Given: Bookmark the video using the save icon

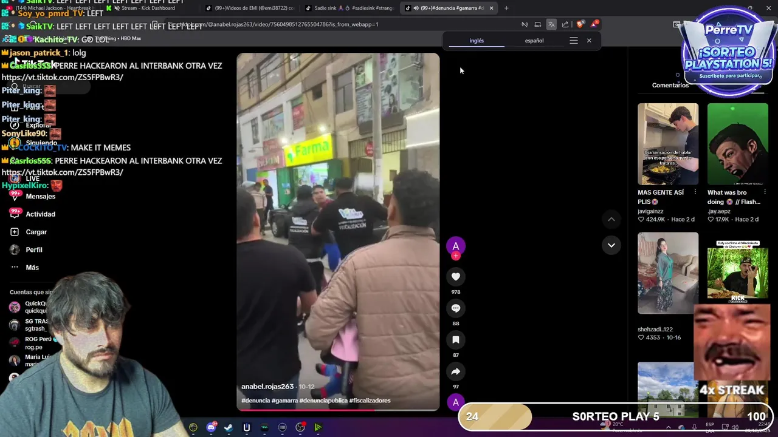Looking at the screenshot, I should (456, 340).
